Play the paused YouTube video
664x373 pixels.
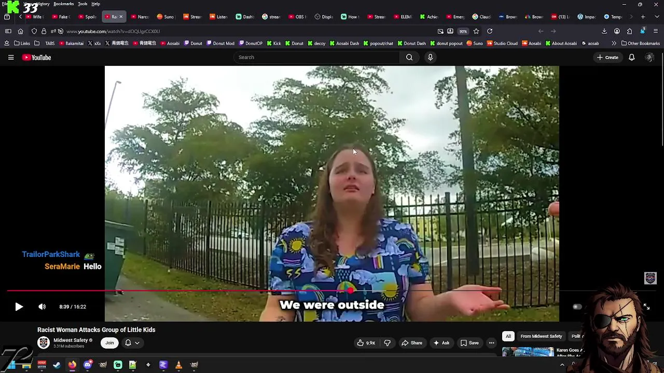pos(19,307)
